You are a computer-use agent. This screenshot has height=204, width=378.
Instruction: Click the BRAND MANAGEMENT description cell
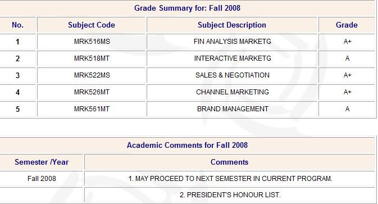click(x=232, y=109)
